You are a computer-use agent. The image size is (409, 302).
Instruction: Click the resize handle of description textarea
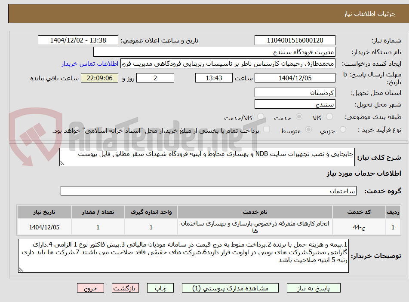[x=62, y=163]
